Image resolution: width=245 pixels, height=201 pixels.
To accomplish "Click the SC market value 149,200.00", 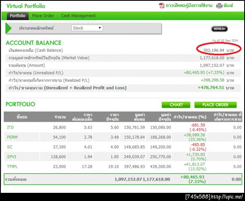I will (x=160, y=147).
